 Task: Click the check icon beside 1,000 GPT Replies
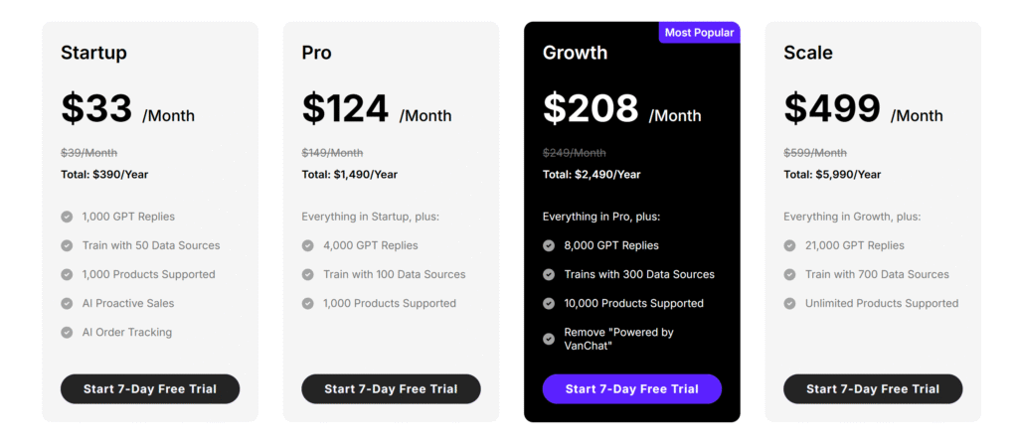click(x=67, y=217)
